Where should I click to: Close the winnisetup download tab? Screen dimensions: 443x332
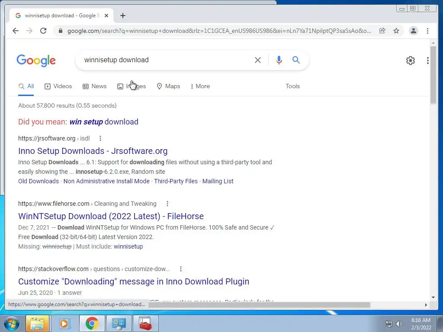point(106,16)
